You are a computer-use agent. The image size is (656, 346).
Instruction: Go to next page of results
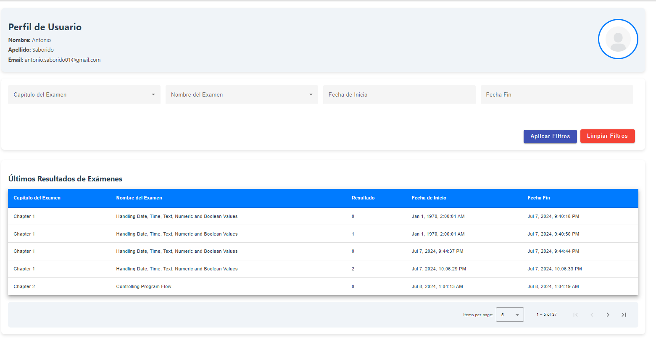coord(608,315)
